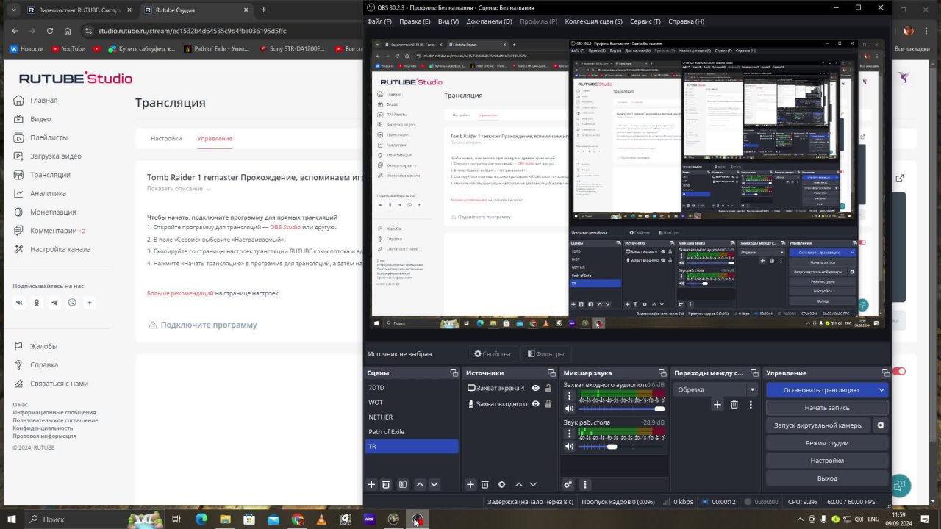941x529 pixels.
Task: Open Коллекция сцен menu
Action: [593, 21]
